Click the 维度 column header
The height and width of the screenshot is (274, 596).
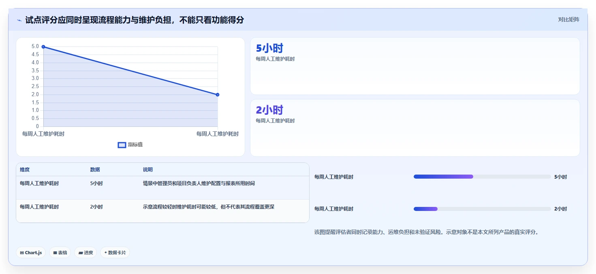[25, 170]
